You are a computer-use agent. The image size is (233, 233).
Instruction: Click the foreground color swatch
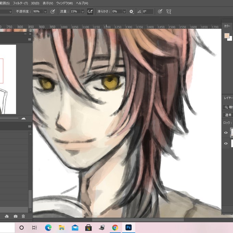[227, 36]
